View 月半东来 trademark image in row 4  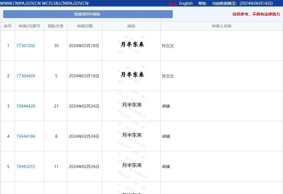click(x=132, y=135)
